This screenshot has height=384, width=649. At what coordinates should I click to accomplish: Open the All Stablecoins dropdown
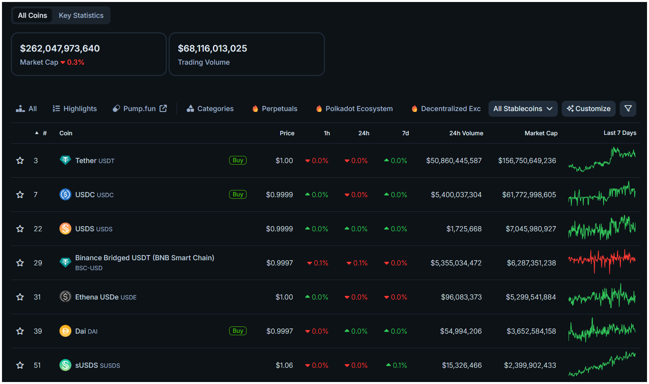click(x=523, y=108)
